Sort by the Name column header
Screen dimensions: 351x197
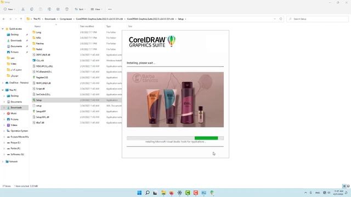click(x=37, y=26)
